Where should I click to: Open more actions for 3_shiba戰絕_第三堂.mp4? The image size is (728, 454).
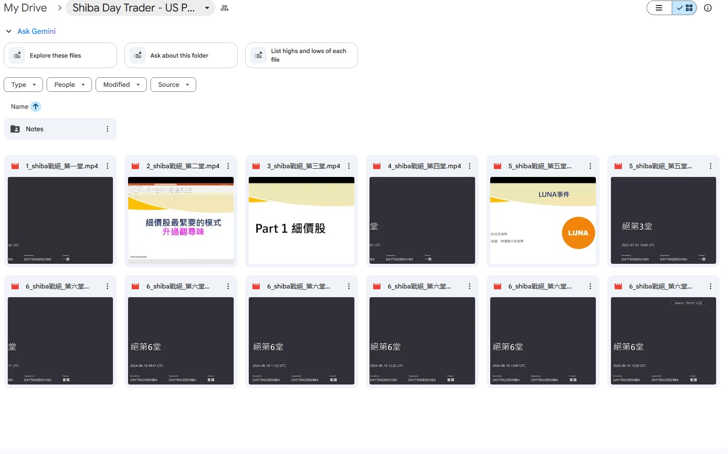(x=349, y=166)
